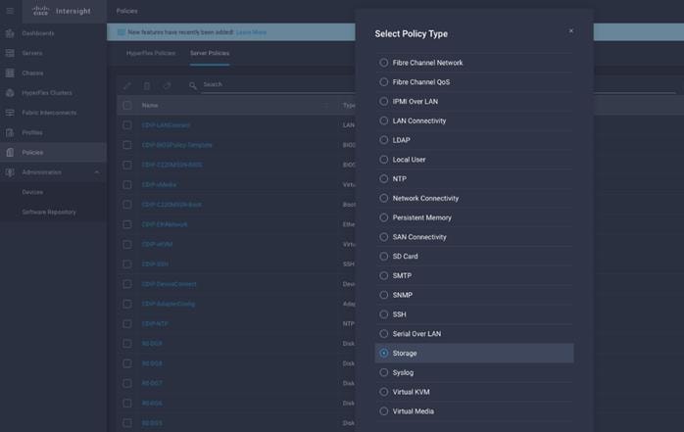
Task: Open the HyperFlex Clusters sidebar label
Action: [x=47, y=93]
